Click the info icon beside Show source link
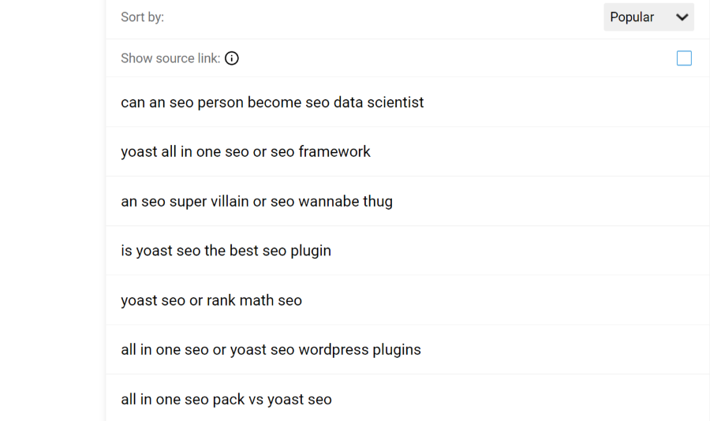The image size is (710, 421). (232, 58)
